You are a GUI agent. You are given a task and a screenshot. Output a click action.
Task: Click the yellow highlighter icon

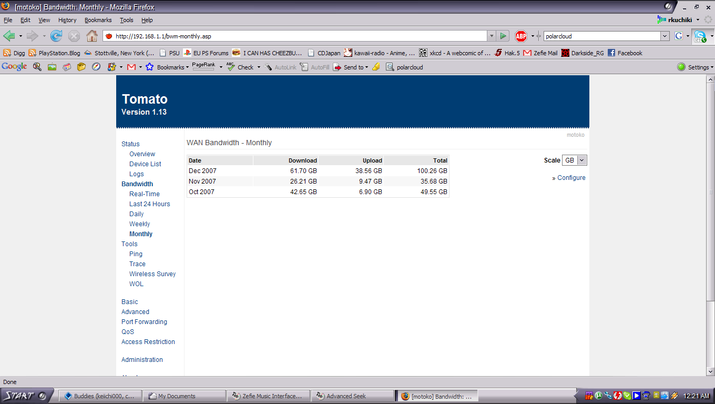click(x=376, y=67)
